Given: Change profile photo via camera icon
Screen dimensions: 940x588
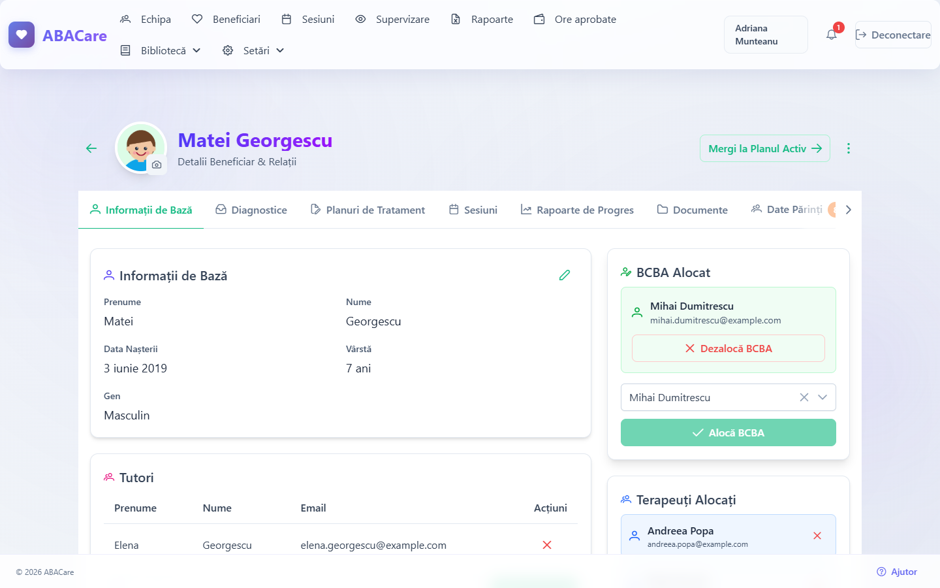Looking at the screenshot, I should coord(157,165).
